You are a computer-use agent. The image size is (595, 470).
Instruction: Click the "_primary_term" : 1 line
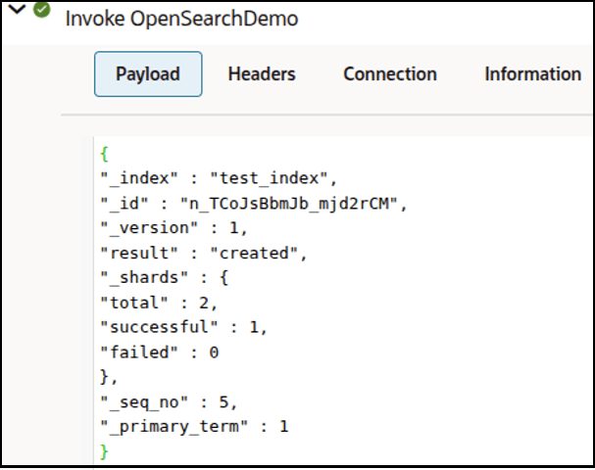pyautogui.click(x=195, y=427)
